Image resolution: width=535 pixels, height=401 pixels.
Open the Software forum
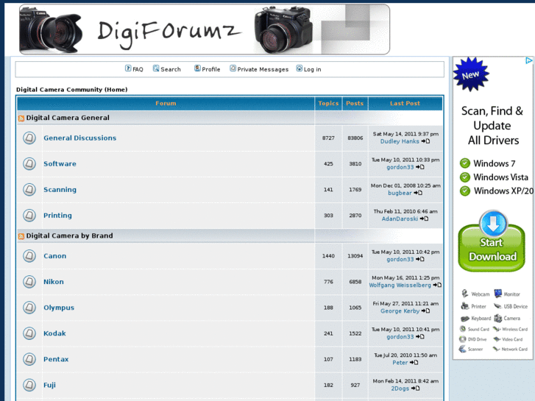[60, 164]
